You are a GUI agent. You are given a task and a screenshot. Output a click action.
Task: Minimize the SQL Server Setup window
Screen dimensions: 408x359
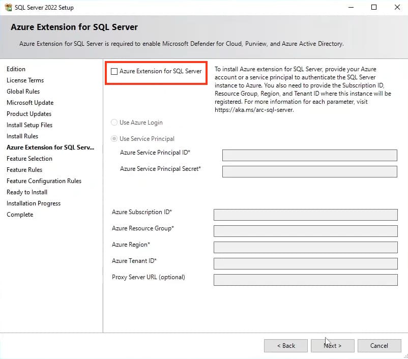[351, 8]
